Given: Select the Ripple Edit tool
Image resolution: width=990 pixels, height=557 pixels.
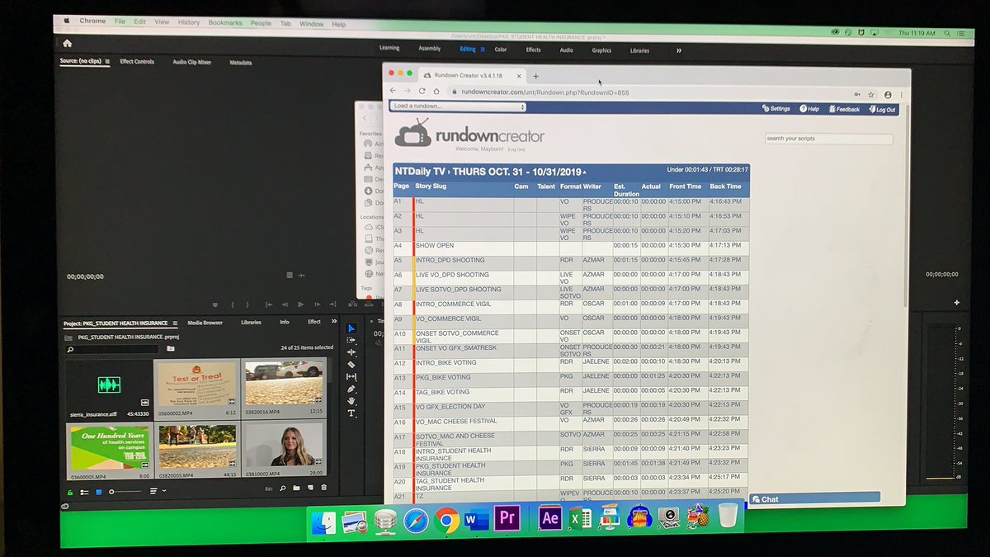Looking at the screenshot, I should coord(351,352).
